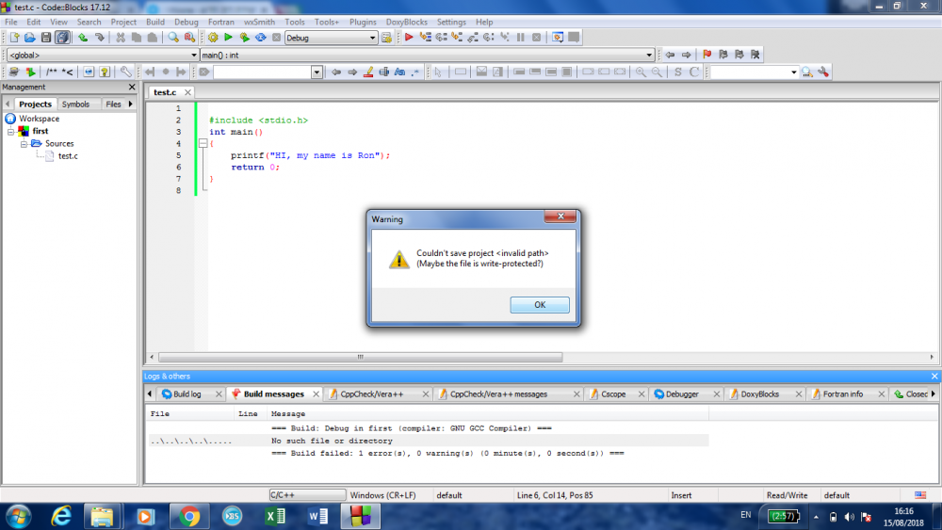This screenshot has width=942, height=530.
Task: Close the Management panel
Action: point(132,87)
